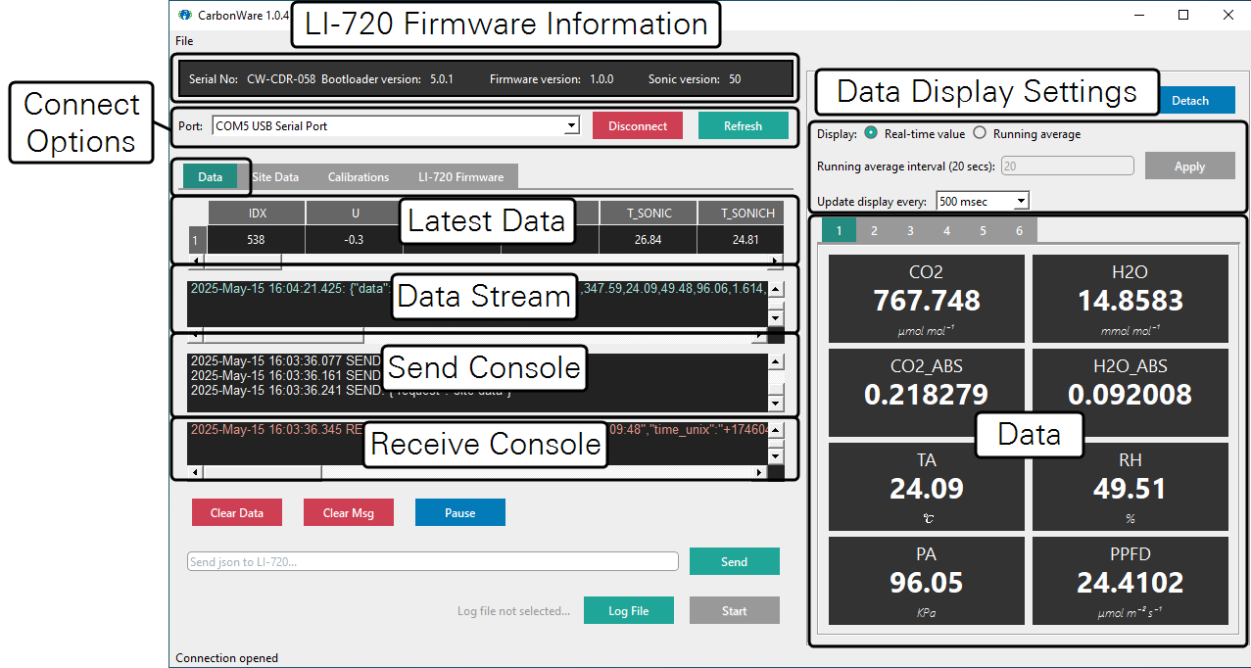Maximize the CarbonWare window
1251x668 pixels.
[x=1183, y=15]
